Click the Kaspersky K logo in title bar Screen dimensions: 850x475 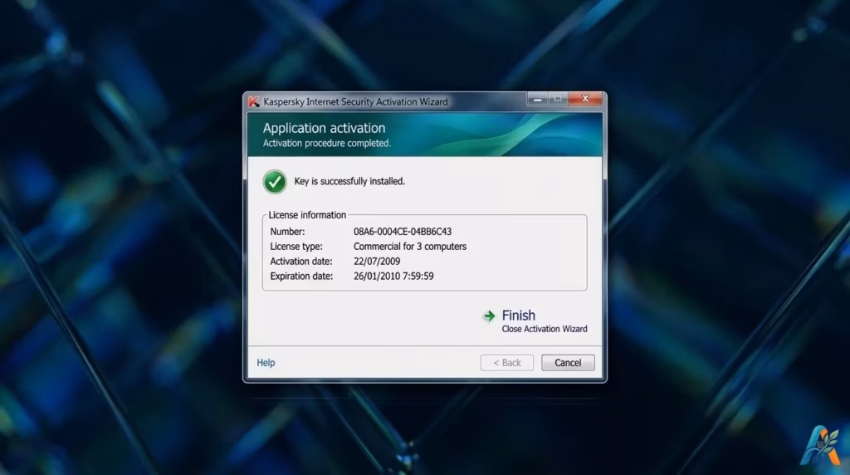click(254, 101)
